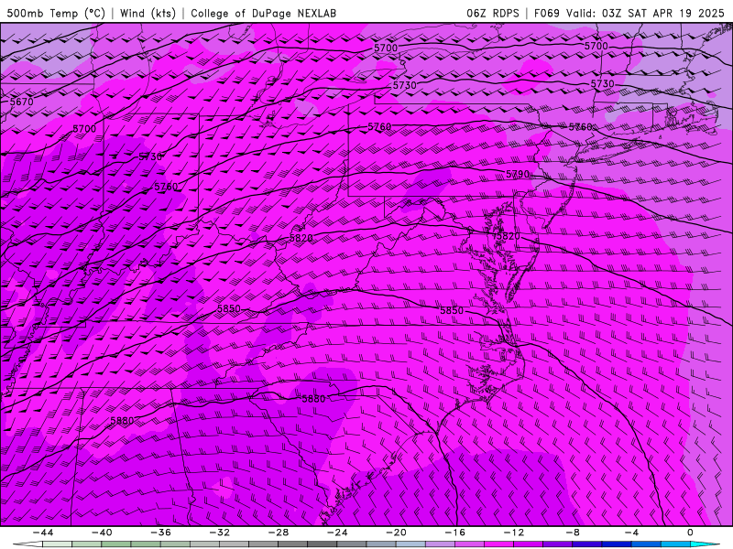Image resolution: width=733 pixels, height=549 pixels.
Task: Click the 5880 contour label over Mississippi
Action: coord(122,421)
